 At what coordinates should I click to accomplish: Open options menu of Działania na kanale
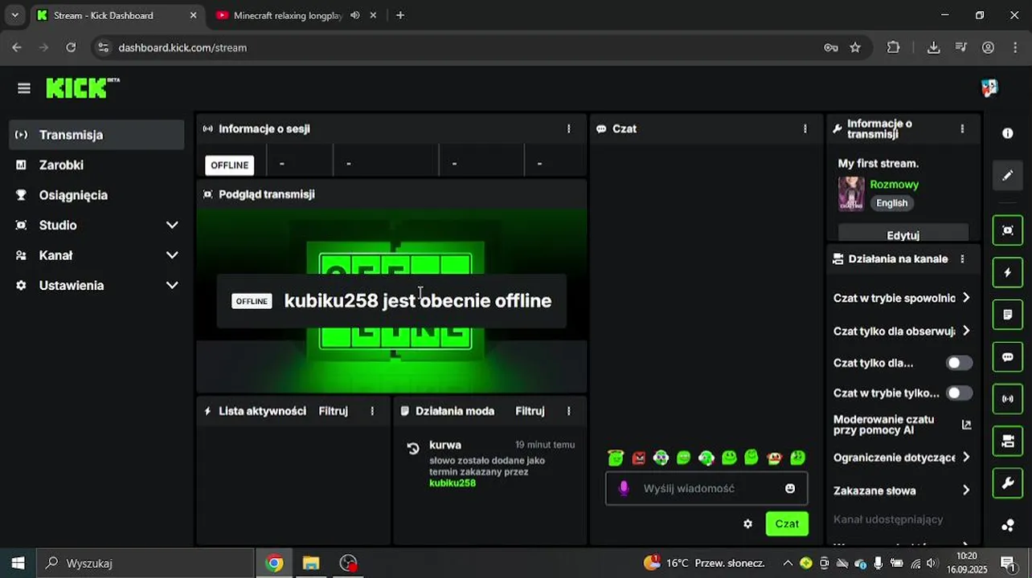tap(962, 258)
